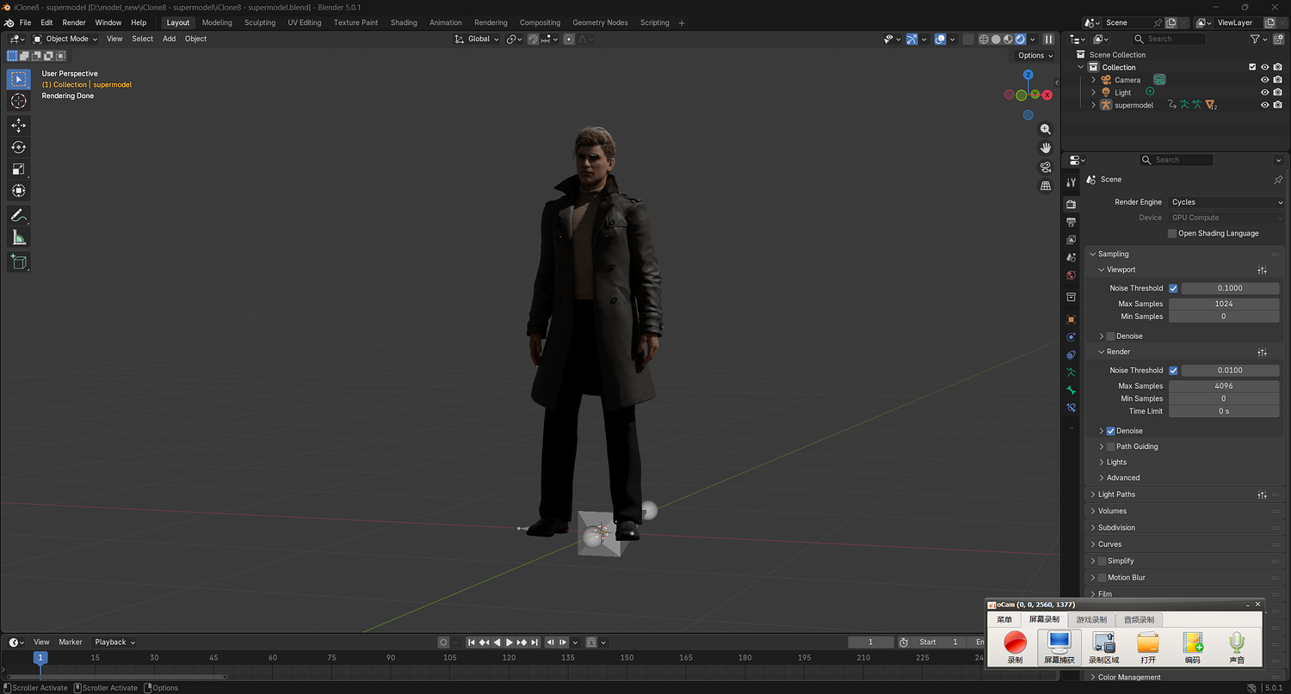This screenshot has width=1291, height=694.
Task: Open the viewport Add menu
Action: click(169, 39)
